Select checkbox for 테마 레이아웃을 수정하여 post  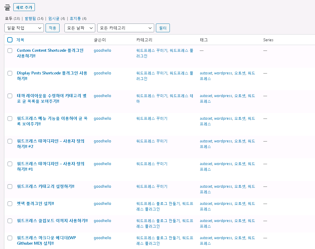point(10,96)
